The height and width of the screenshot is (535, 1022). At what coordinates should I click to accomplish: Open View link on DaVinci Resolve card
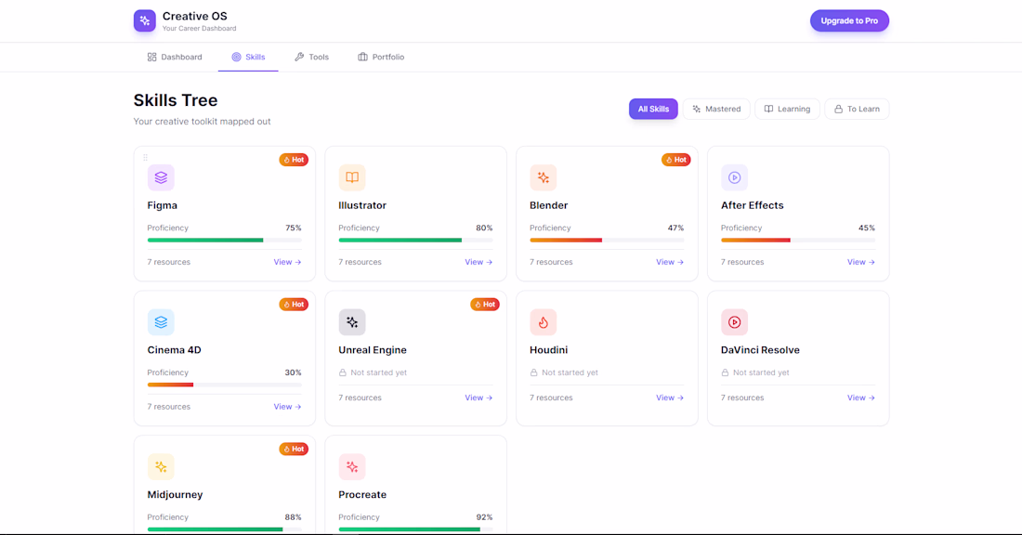pyautogui.click(x=861, y=398)
